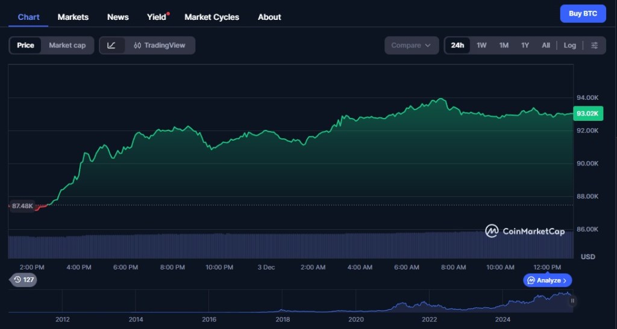
Task: Open the Markets tab
Action: pyautogui.click(x=73, y=17)
